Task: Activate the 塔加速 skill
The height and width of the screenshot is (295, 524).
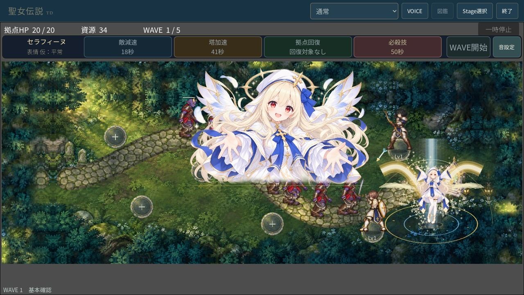Action: (218, 47)
